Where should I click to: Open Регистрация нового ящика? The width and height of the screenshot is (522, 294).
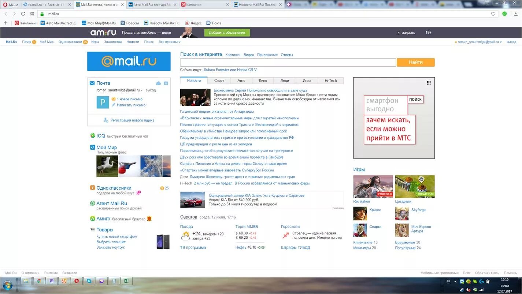(132, 120)
